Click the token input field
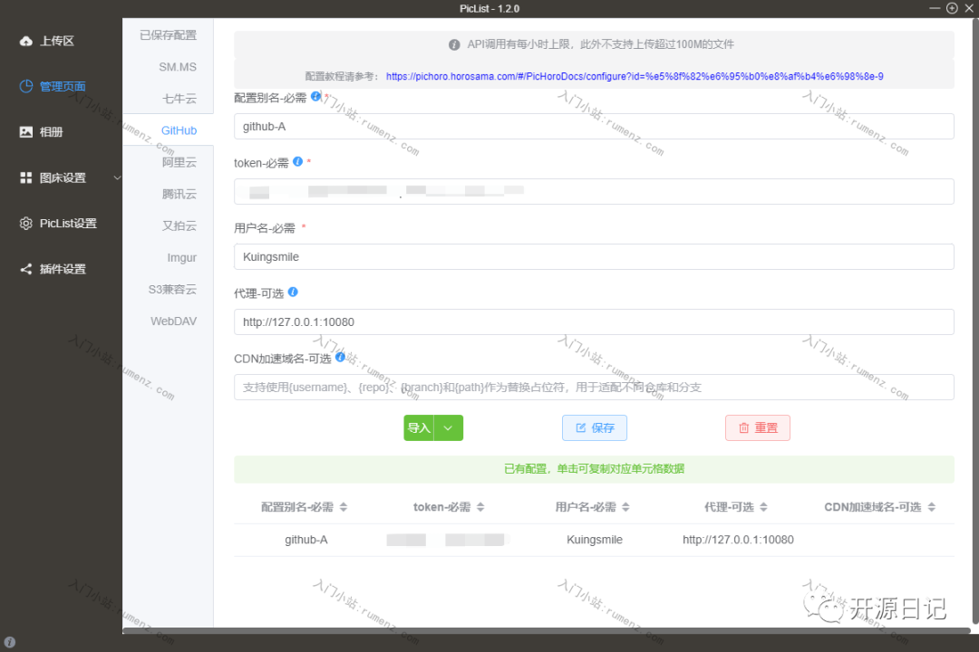This screenshot has height=652, width=979. (594, 192)
